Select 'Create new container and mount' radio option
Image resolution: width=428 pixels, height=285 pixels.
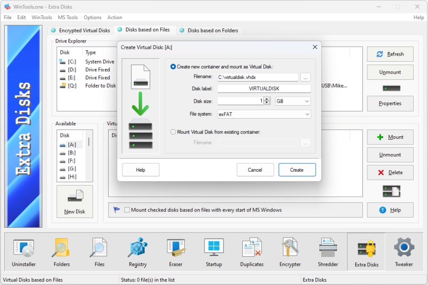173,66
